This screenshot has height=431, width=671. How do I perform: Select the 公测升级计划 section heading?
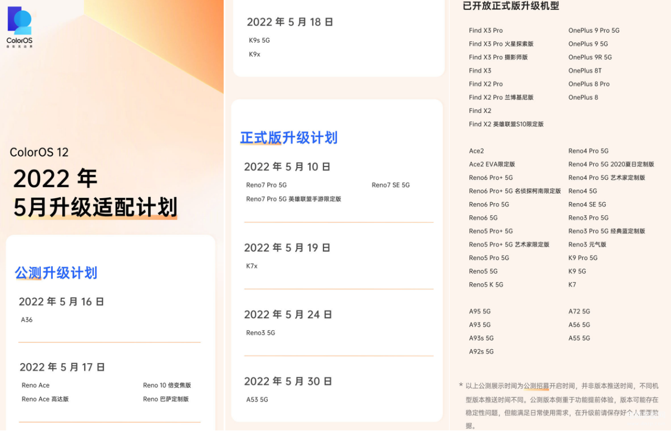click(x=56, y=273)
